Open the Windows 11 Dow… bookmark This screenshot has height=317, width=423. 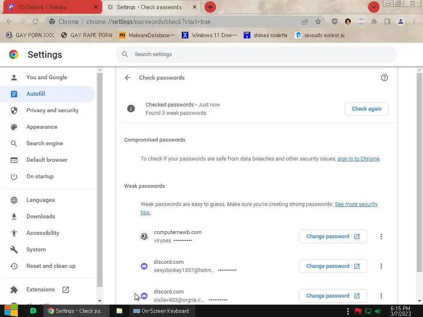click(209, 35)
